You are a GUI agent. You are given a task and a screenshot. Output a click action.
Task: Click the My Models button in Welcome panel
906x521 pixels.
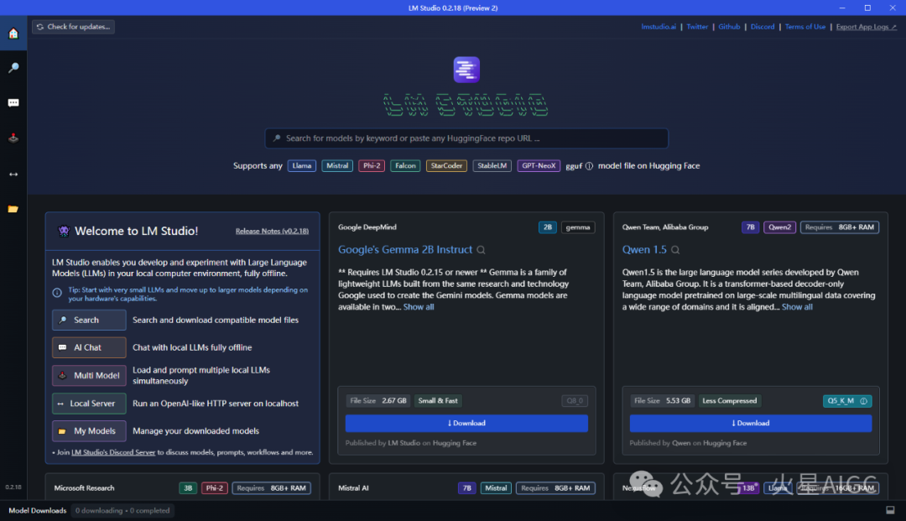pyautogui.click(x=89, y=431)
